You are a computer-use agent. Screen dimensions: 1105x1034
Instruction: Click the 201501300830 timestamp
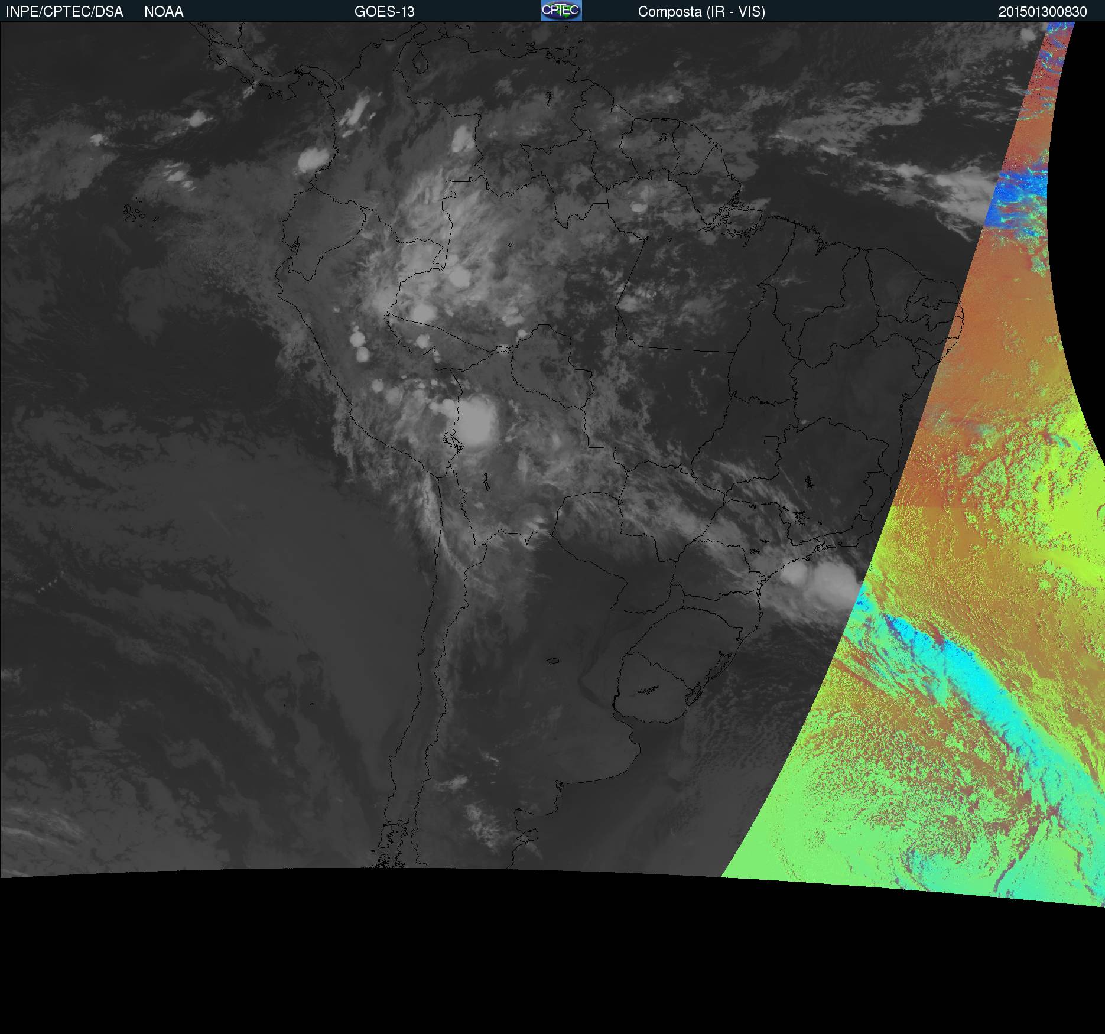[1043, 12]
